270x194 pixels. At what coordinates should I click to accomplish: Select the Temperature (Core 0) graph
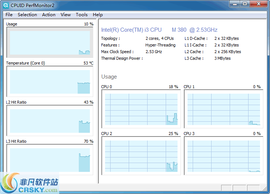(50, 82)
